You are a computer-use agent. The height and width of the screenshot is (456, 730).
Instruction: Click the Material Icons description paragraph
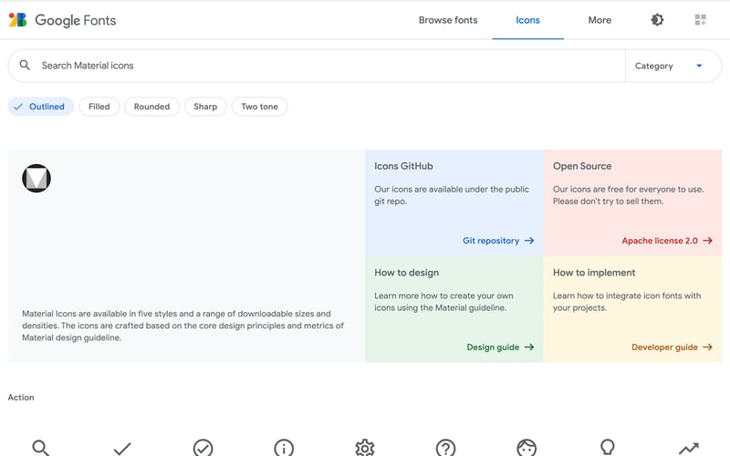183,326
